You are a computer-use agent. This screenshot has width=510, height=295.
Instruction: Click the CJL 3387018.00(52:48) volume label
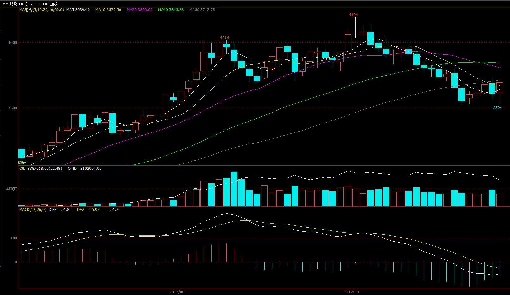(x=40, y=169)
